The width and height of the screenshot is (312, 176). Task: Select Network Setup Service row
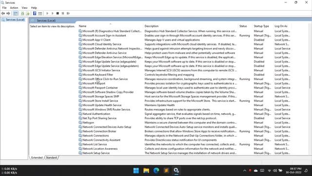184,153
